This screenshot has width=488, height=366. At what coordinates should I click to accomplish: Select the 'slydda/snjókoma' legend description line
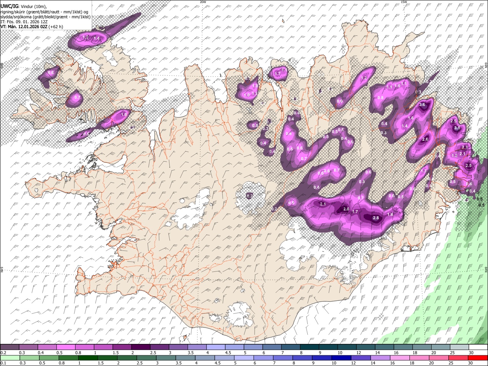[45, 17]
